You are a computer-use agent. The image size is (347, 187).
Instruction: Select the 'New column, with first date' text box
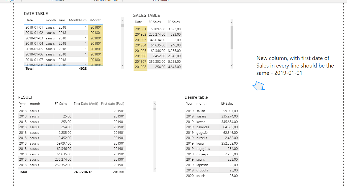point(295,66)
